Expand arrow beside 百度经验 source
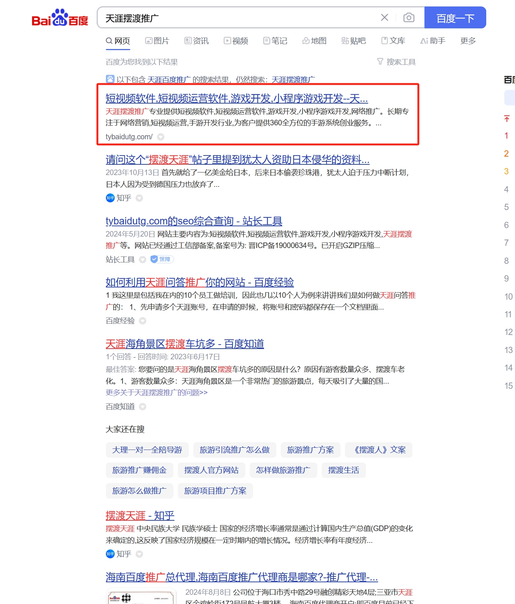 (x=143, y=321)
